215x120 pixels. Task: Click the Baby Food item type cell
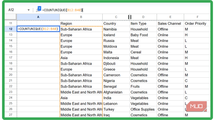(143, 35)
